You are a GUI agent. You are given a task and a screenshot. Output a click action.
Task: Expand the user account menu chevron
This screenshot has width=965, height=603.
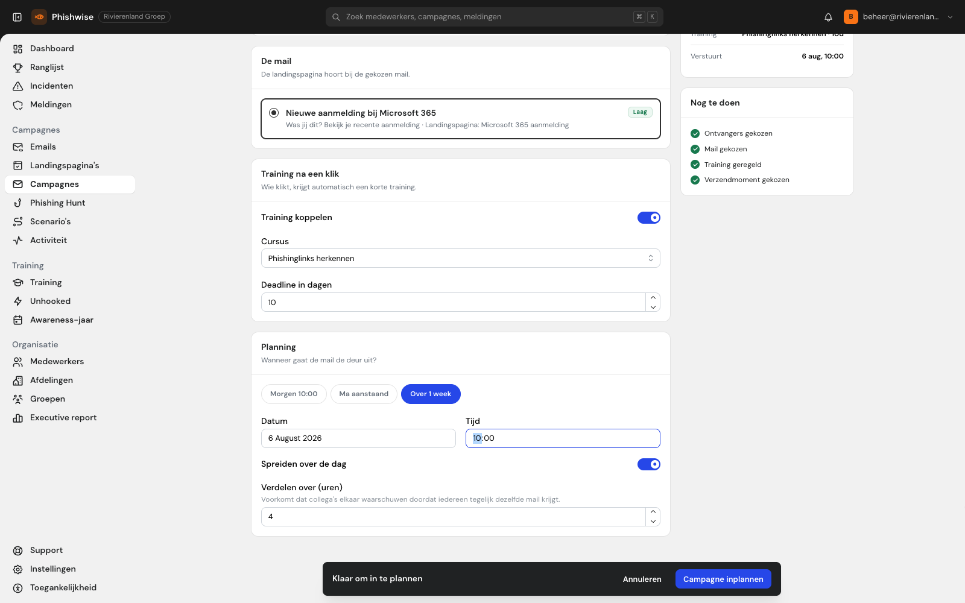coord(951,17)
